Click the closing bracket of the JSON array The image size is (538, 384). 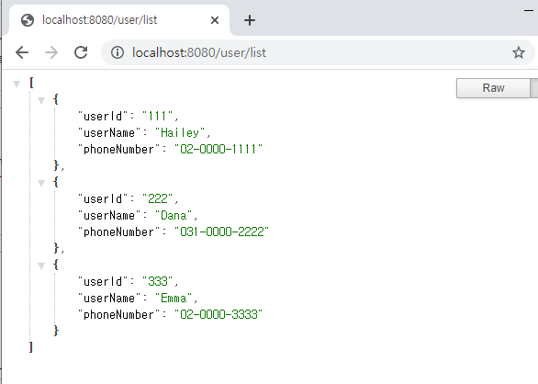[x=31, y=347]
